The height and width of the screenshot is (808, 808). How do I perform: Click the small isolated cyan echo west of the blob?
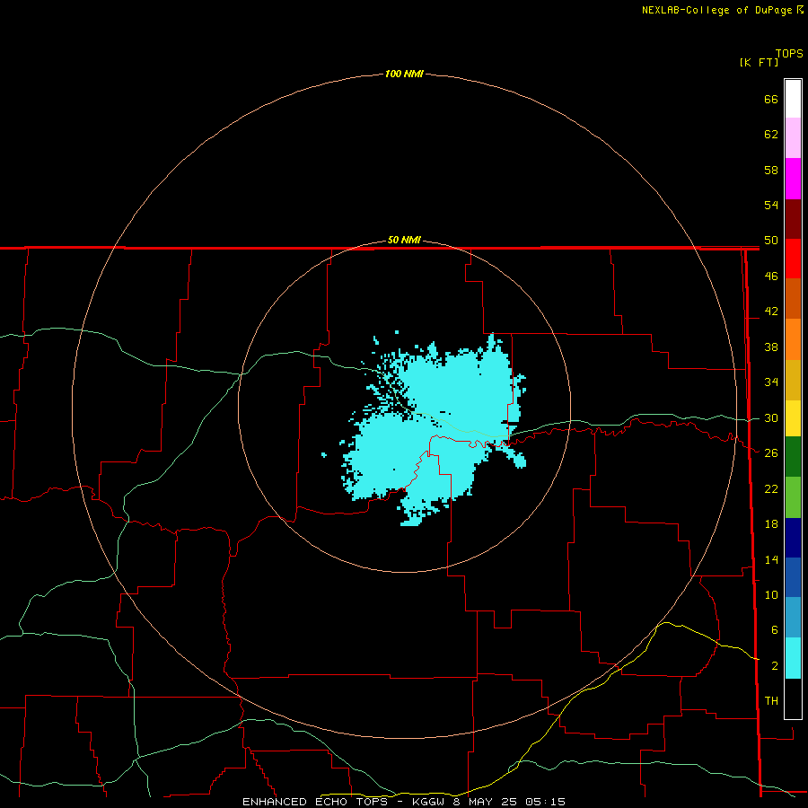pos(323,454)
